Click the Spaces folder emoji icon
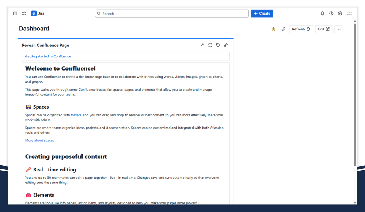 [x=28, y=107]
